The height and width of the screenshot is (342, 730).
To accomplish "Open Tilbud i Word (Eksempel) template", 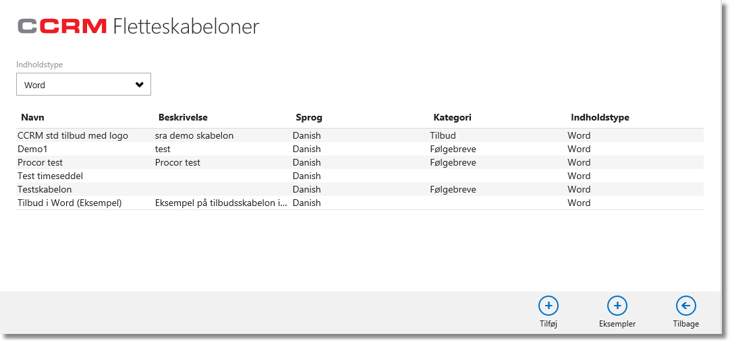I will tap(360, 203).
